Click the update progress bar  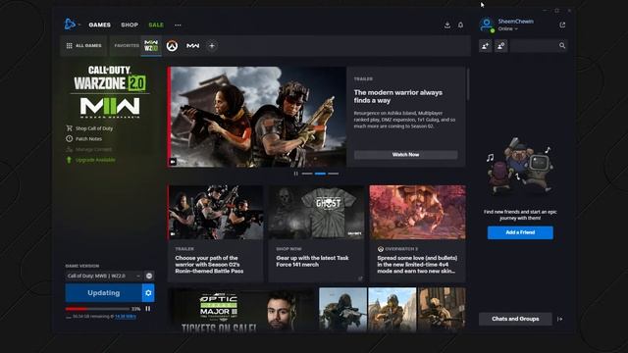[97, 309]
